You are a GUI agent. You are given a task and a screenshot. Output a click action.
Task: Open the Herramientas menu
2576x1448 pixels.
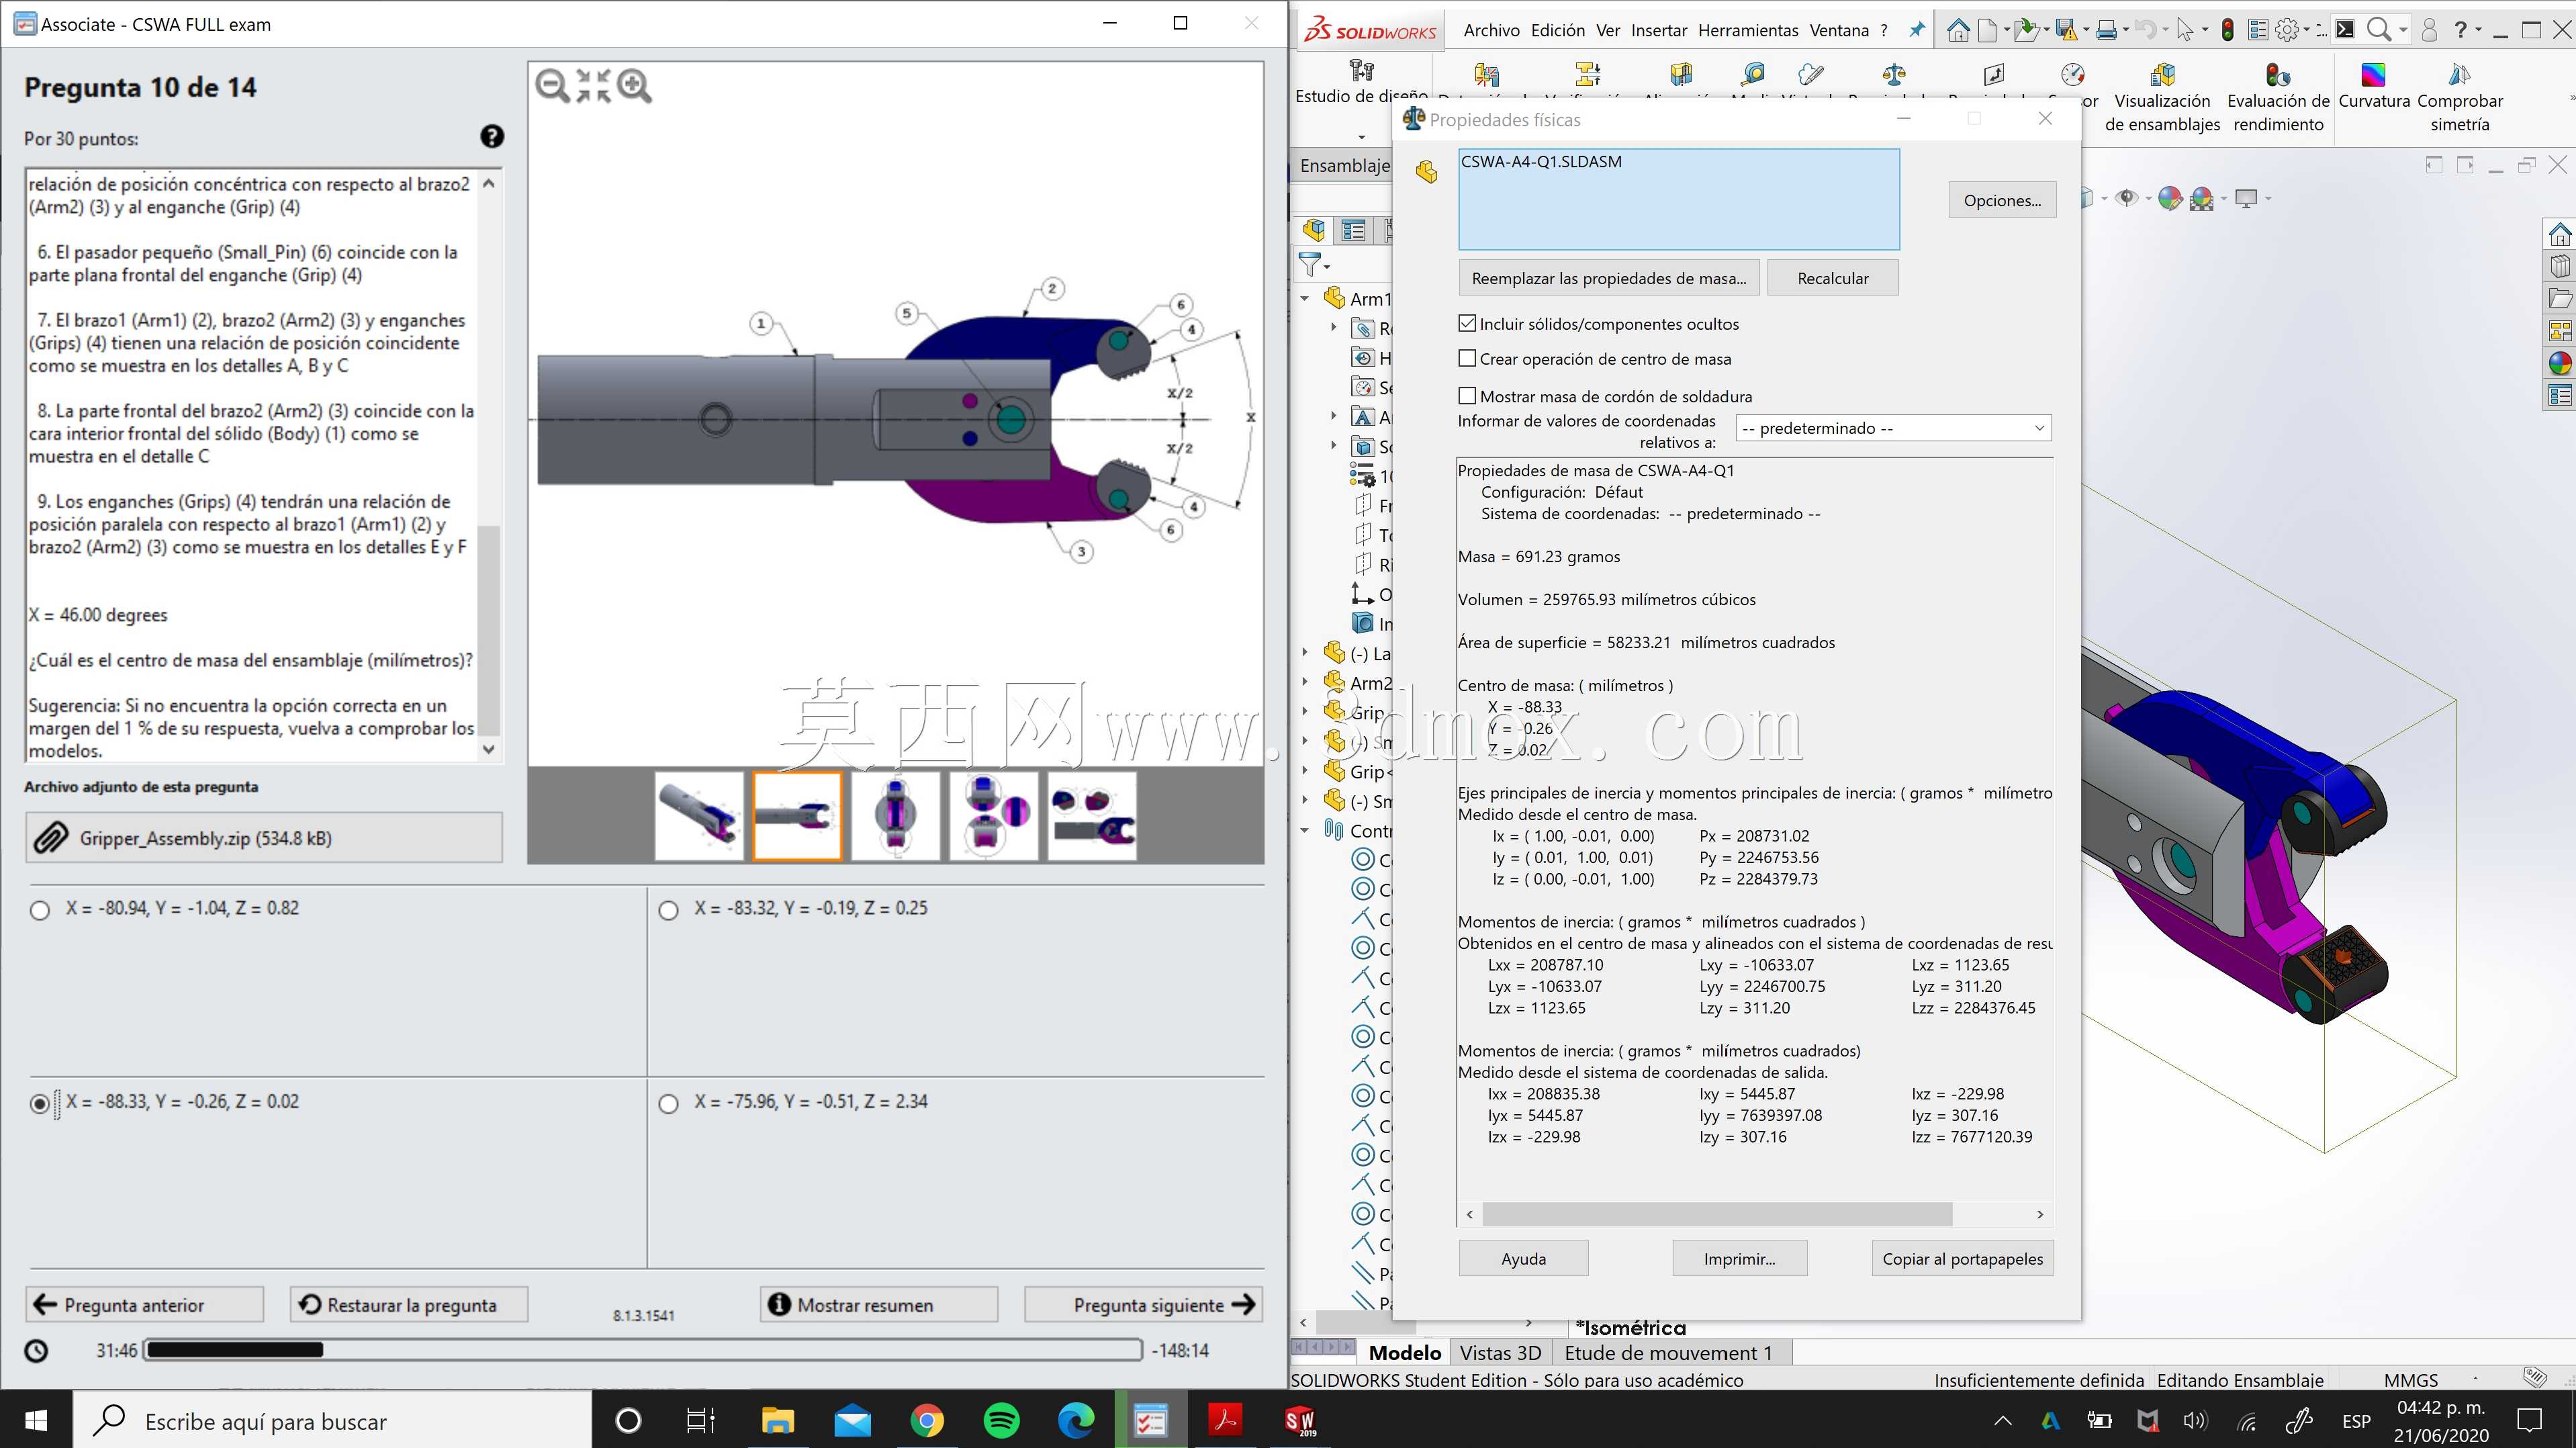tap(1748, 30)
